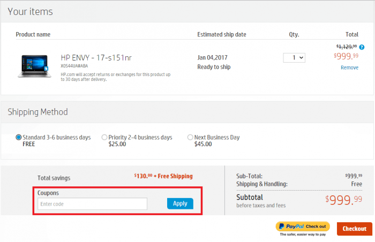The height and width of the screenshot is (242, 375).
Task: Apply the coupon code
Action: point(180,203)
